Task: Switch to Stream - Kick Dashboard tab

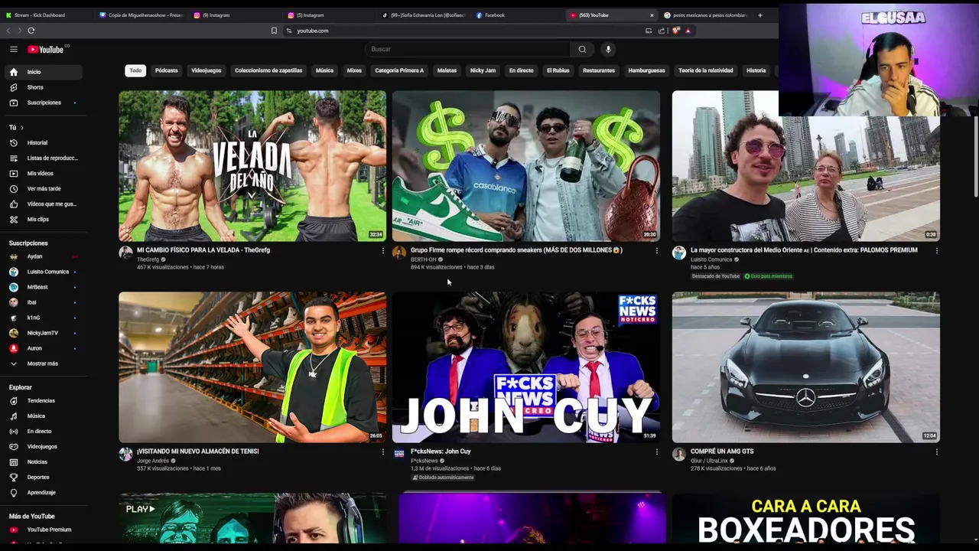Action: (x=47, y=15)
